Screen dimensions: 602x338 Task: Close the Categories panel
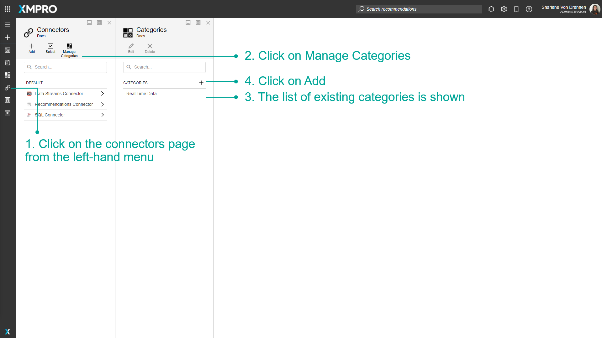click(208, 23)
